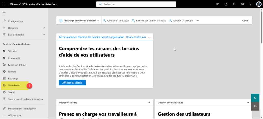The width and height of the screenshot is (263, 119).
Task: Click the Configuration wrench icon
Action: click(x=4, y=21)
